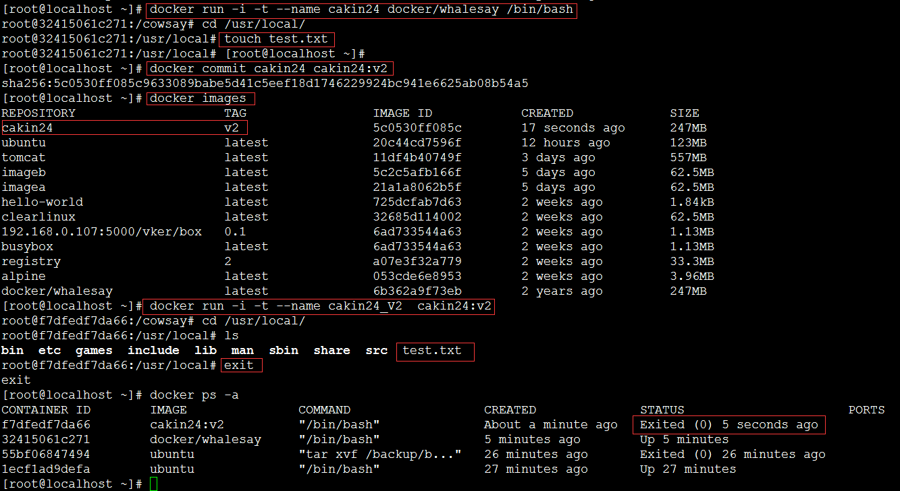This screenshot has width=900, height=491.
Task: Click the 'games' directory in ls output
Action: point(94,351)
